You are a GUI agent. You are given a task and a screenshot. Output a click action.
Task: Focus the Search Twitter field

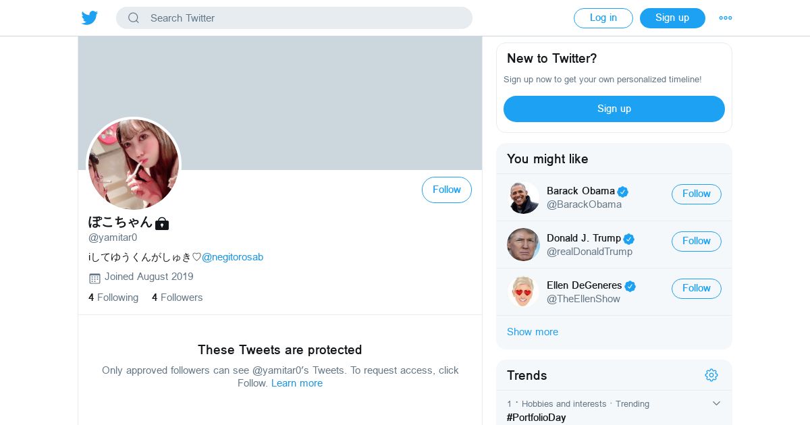tap(304, 18)
